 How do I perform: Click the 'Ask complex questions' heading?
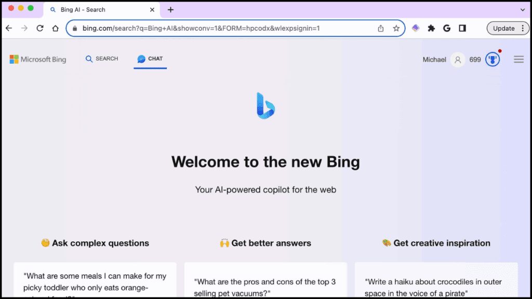95,243
